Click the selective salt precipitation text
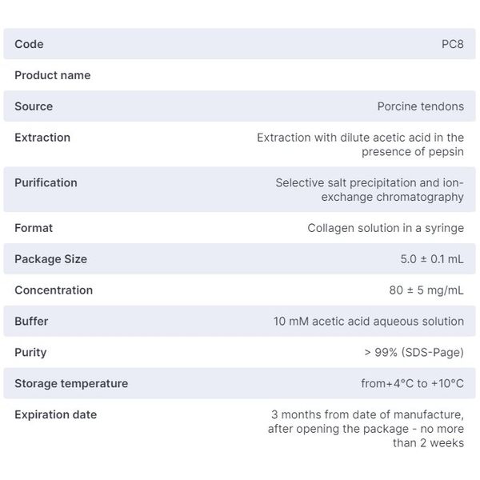The image size is (480, 480). 370,190
